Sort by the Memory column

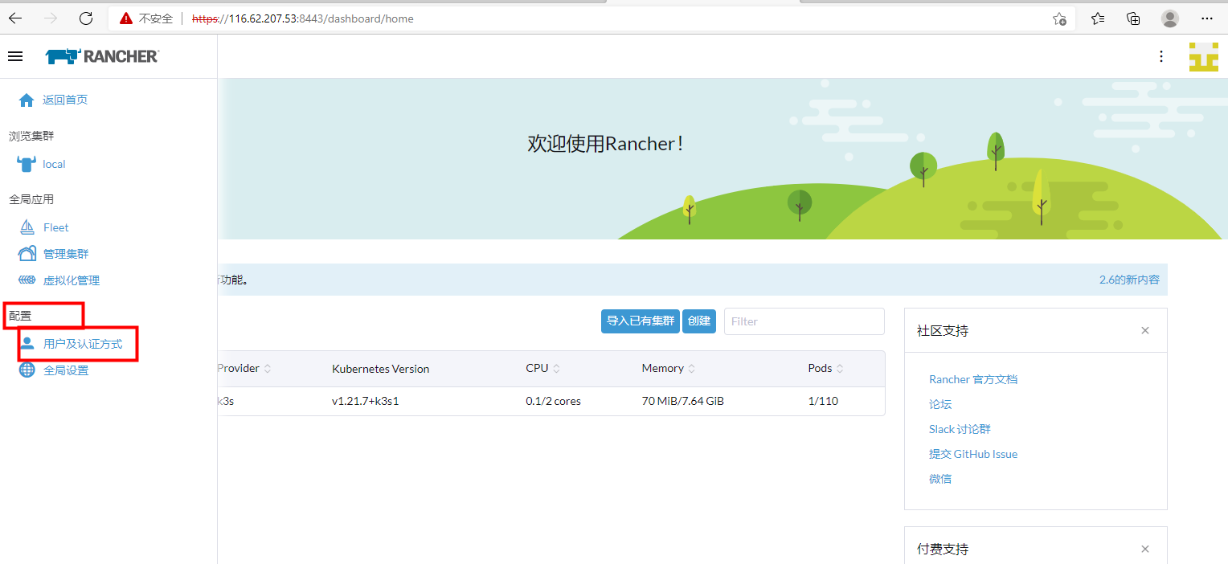(669, 368)
